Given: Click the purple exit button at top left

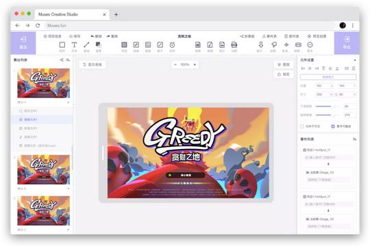Looking at the screenshot, I should (23, 43).
